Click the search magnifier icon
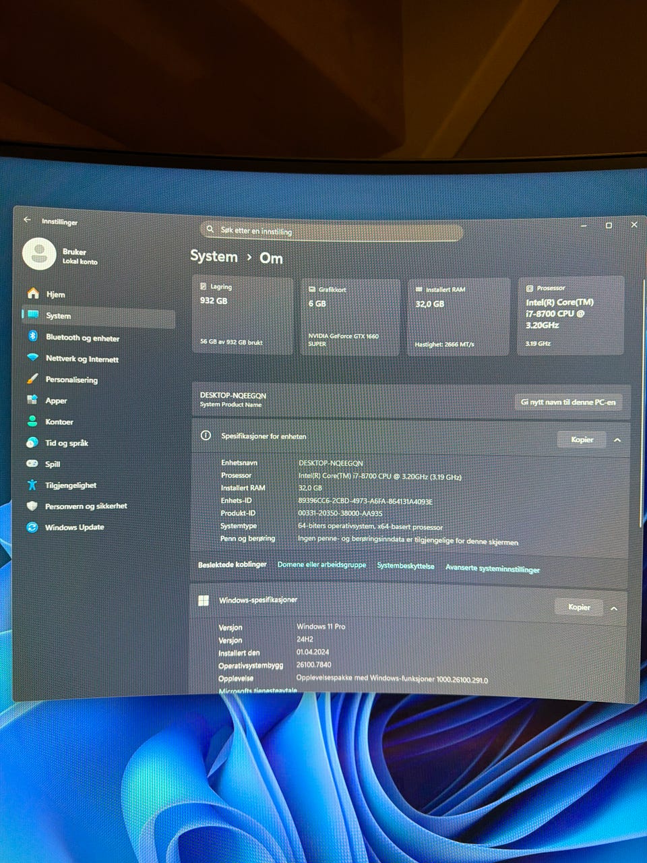The image size is (647, 863). (x=210, y=229)
